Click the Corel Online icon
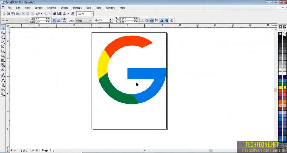 [73, 14]
